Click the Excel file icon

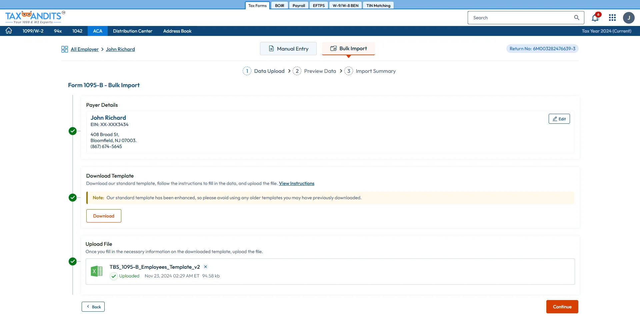pos(97,271)
